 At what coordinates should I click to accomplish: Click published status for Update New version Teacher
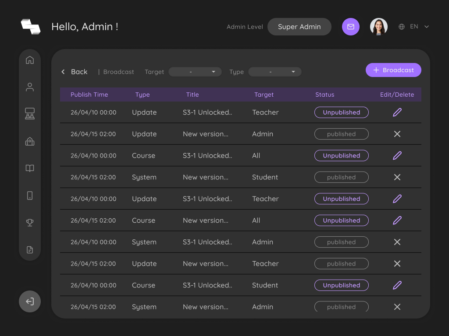(x=341, y=263)
